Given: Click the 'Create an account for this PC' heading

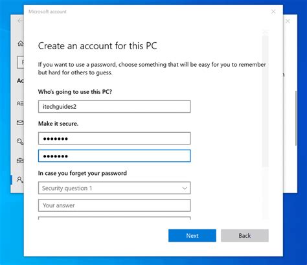Looking at the screenshot, I should [x=97, y=46].
